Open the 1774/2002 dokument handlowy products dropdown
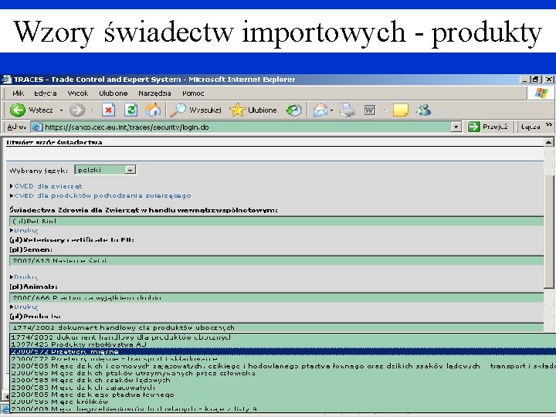556x417 pixels. pos(276,327)
